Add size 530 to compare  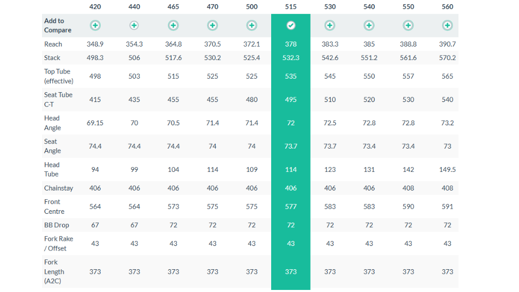[x=330, y=25]
